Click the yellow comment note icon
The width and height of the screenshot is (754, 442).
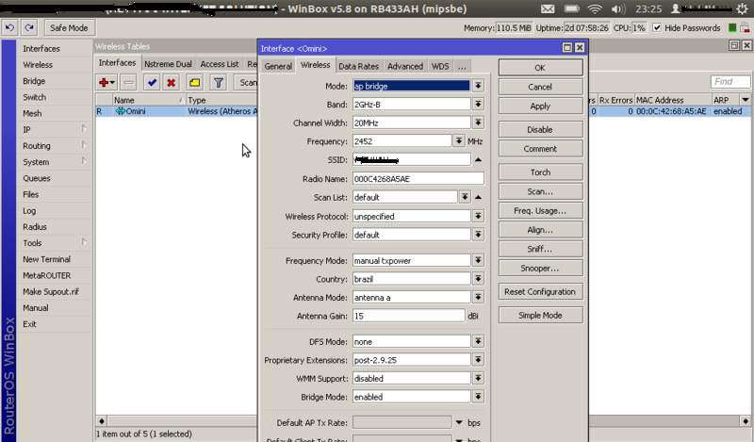pyautogui.click(x=195, y=83)
